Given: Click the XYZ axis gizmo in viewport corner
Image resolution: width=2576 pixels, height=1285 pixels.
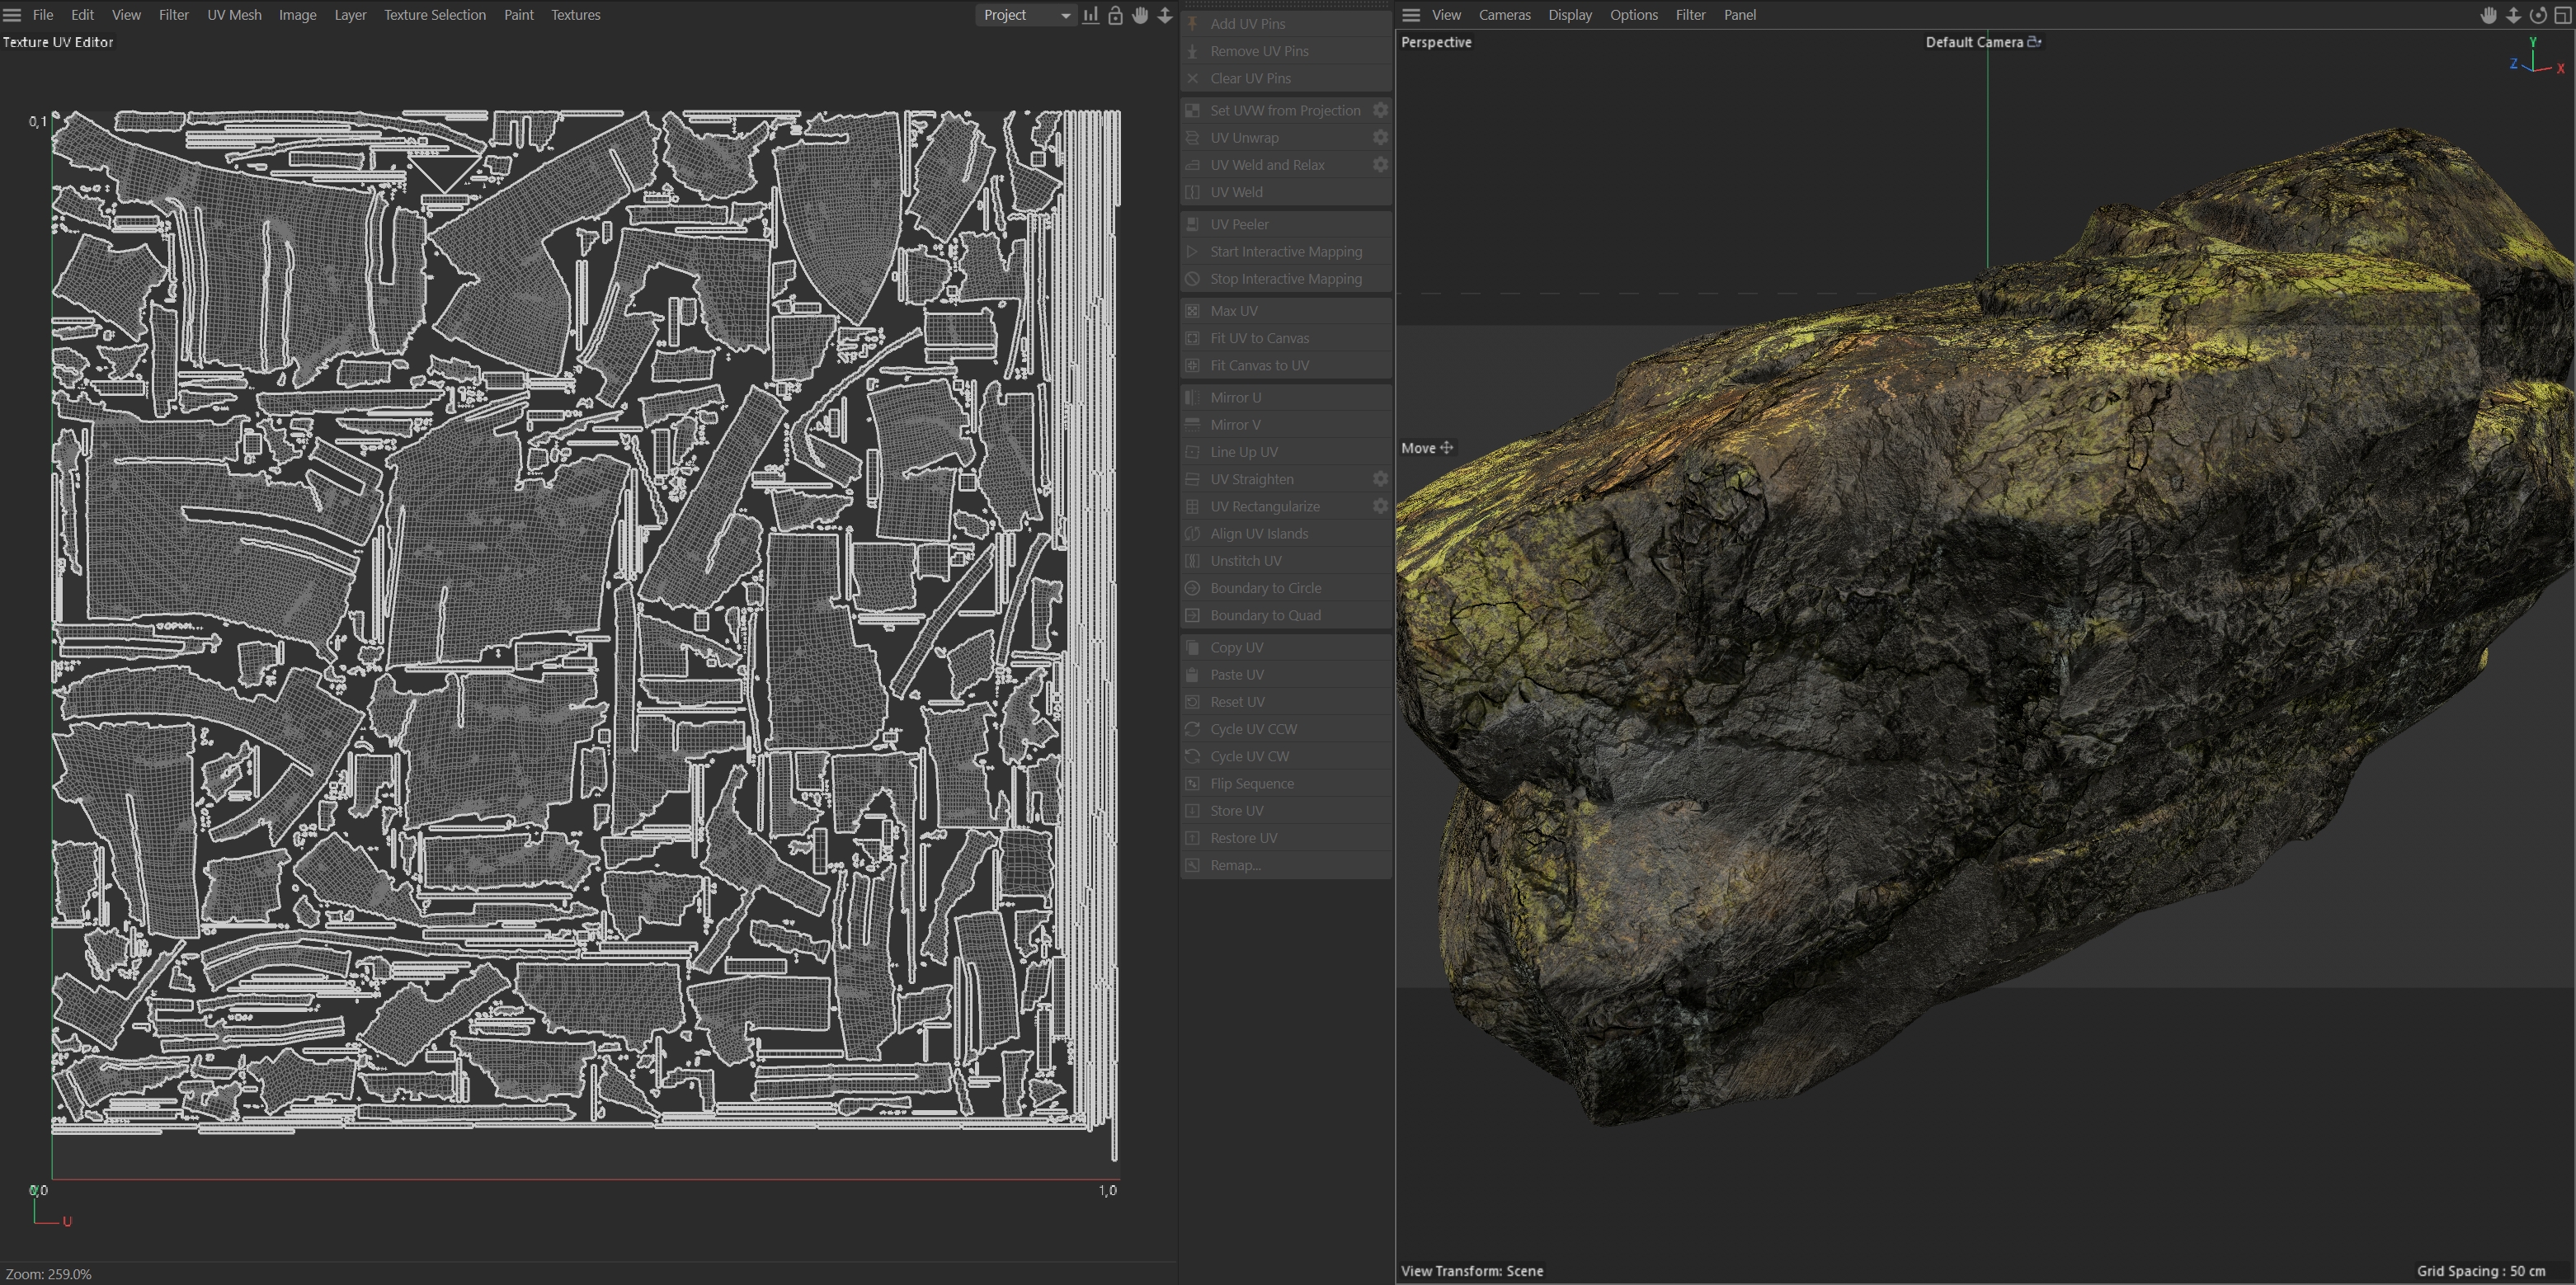Looking at the screenshot, I should tap(2535, 60).
